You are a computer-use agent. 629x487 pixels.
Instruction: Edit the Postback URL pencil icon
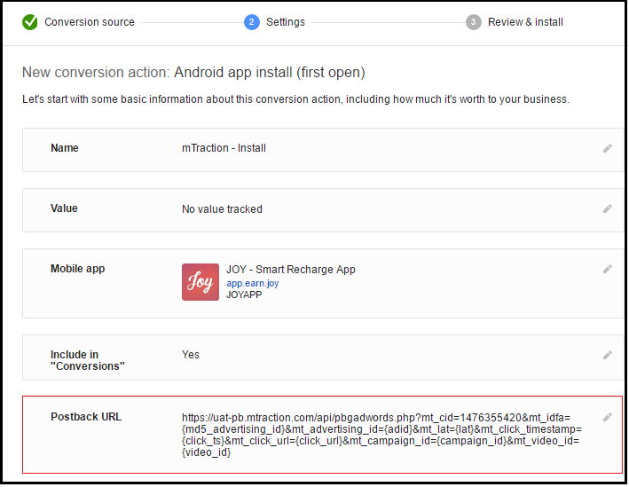[x=608, y=417]
